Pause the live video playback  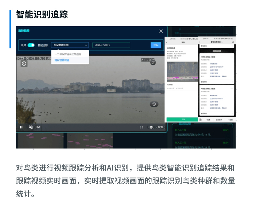pyautogui.click(x=21, y=127)
